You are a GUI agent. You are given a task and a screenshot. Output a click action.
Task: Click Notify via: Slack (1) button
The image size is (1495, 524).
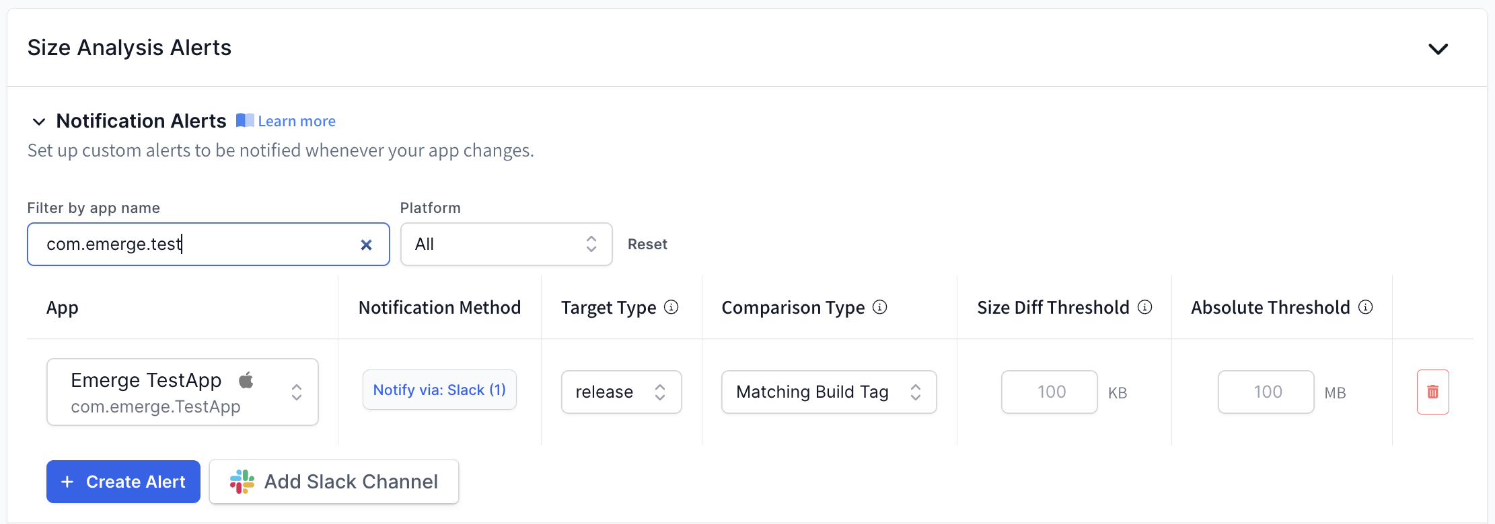point(439,390)
